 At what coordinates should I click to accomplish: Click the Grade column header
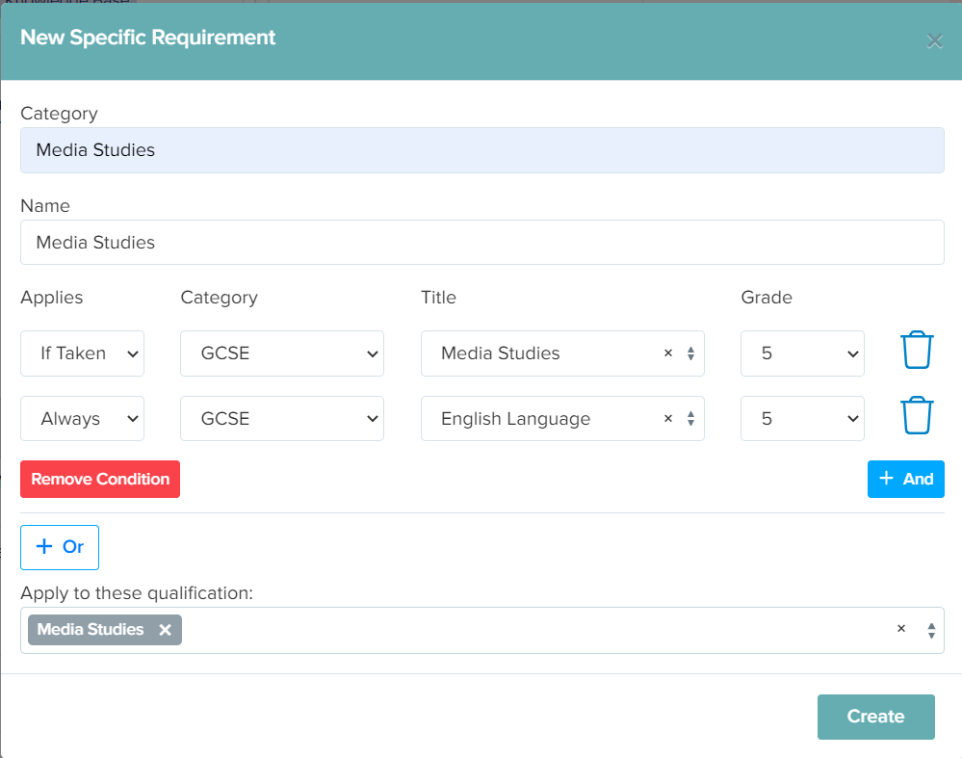767,298
